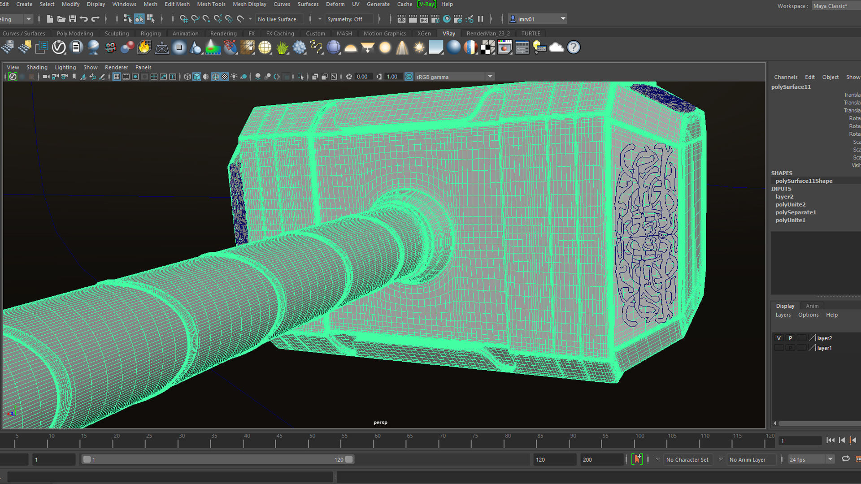The image size is (861, 484).
Task: Open the V-Ray frame buffer shelf icon
Action: pyautogui.click(x=504, y=47)
